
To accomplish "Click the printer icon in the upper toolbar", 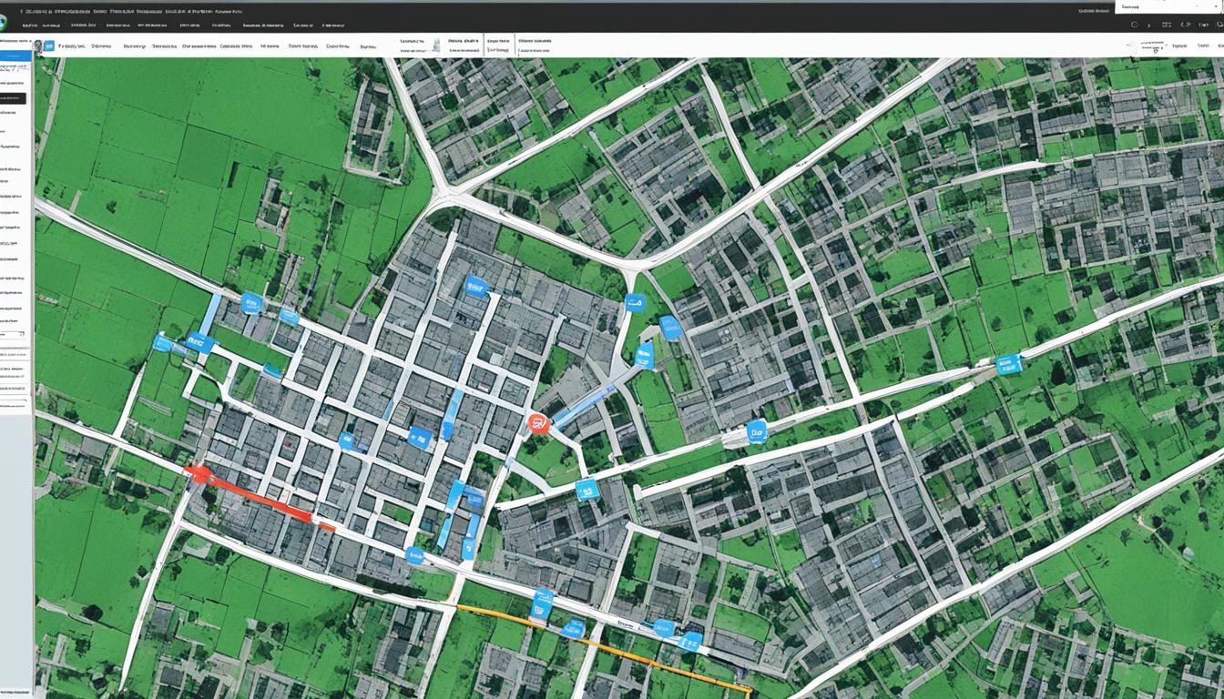I will click(x=437, y=46).
